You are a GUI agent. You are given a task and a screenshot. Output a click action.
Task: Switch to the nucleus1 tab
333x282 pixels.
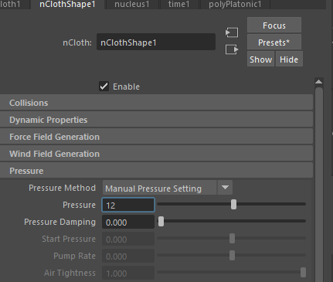pos(132,5)
